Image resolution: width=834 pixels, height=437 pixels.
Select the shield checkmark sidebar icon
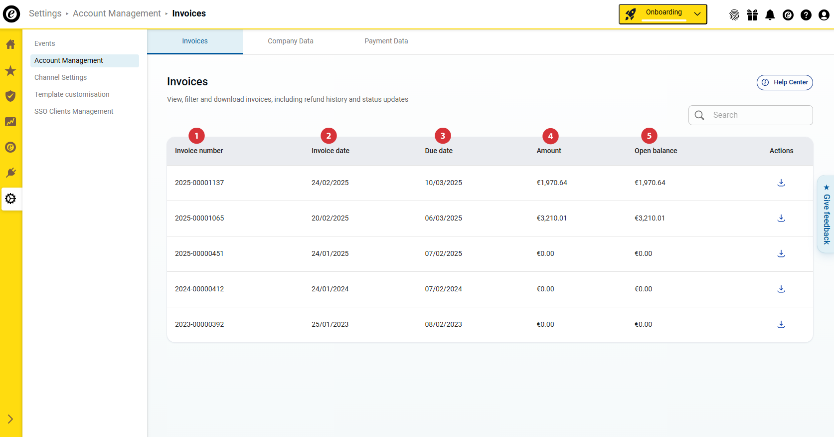click(10, 96)
